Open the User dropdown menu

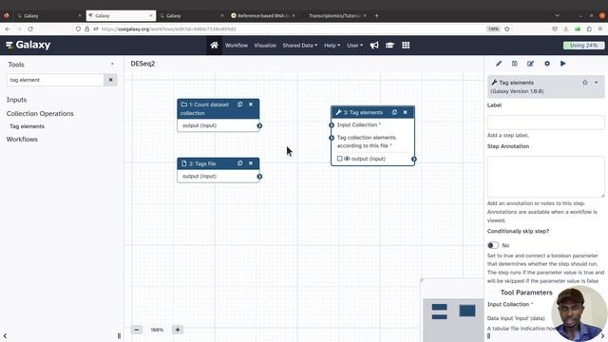[x=354, y=46]
